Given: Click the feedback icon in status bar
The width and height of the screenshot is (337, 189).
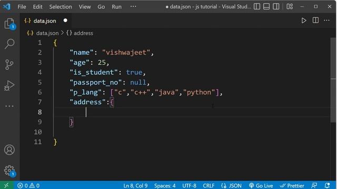Looking at the screenshot, I should pyautogui.click(x=314, y=185).
